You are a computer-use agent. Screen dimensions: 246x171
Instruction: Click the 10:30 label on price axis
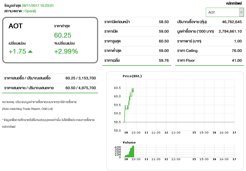click(x=136, y=133)
